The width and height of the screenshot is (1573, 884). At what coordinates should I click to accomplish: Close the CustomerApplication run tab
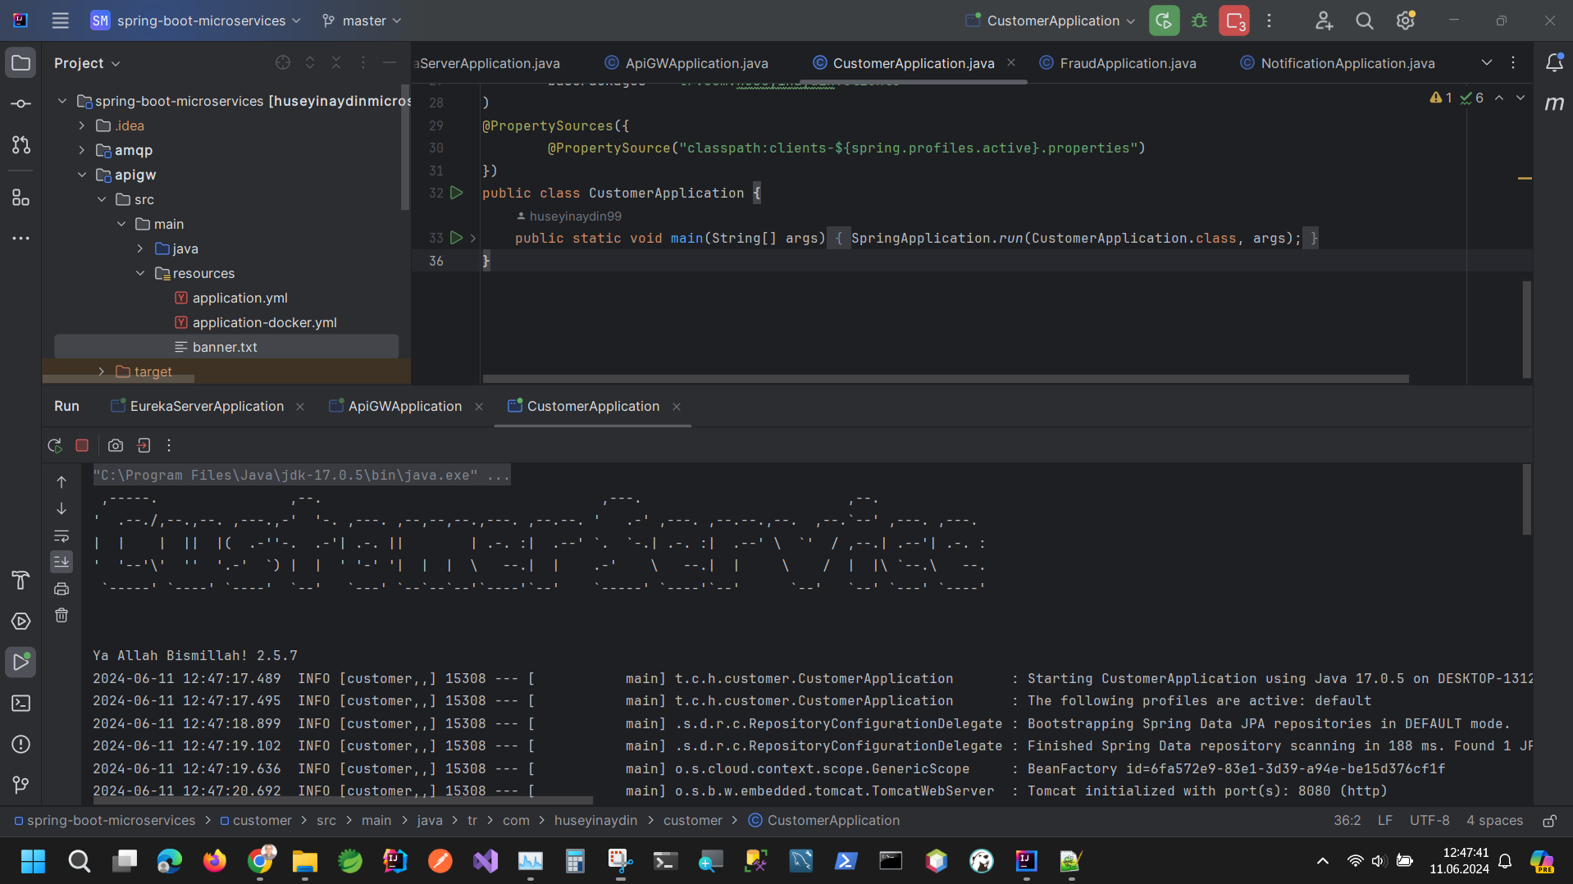point(677,407)
